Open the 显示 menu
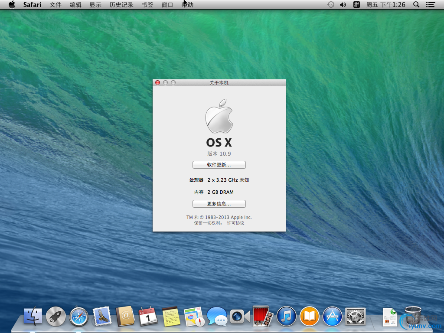Viewport: 444px width, 333px height. point(95,4)
